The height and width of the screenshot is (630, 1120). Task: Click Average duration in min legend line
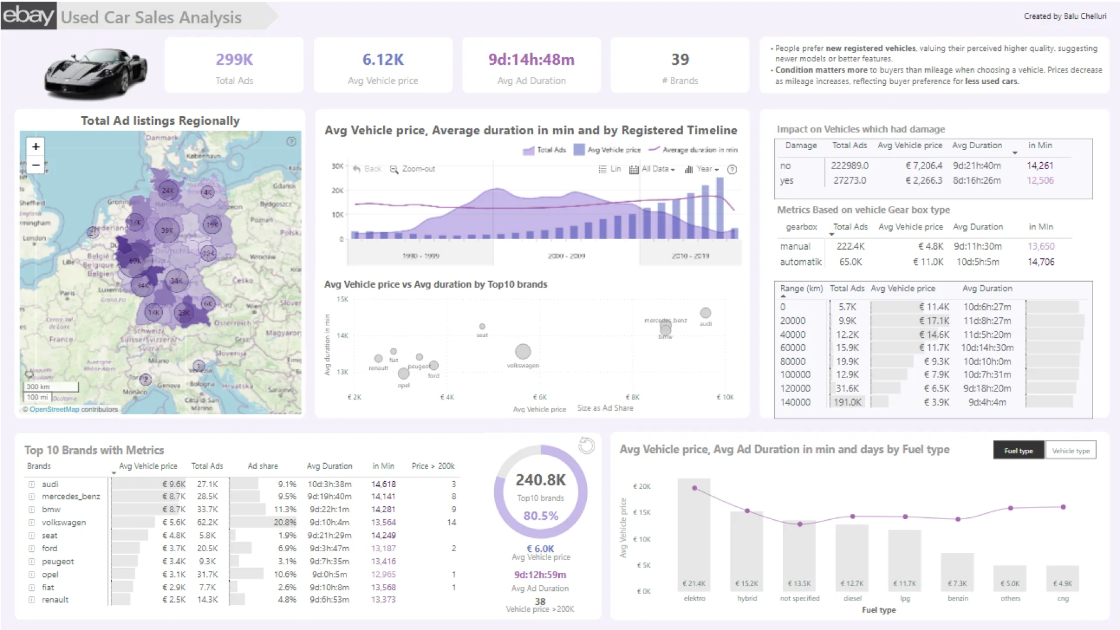click(654, 149)
